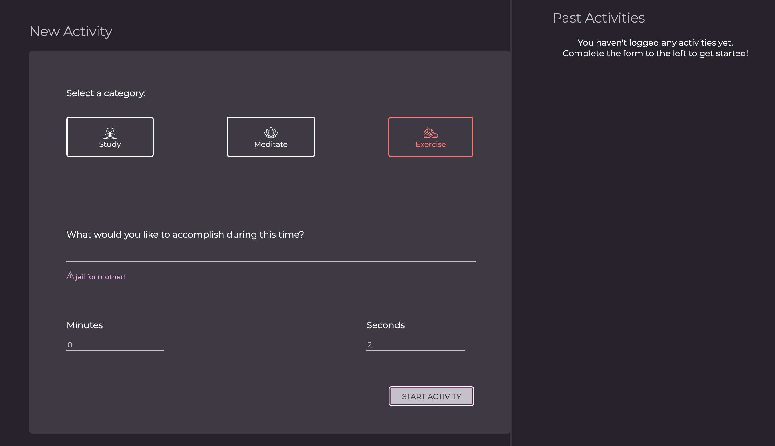Click the New Activity heading
775x446 pixels.
(x=71, y=31)
